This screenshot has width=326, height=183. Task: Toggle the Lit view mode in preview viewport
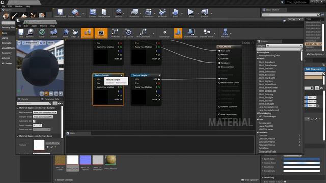(x=43, y=43)
